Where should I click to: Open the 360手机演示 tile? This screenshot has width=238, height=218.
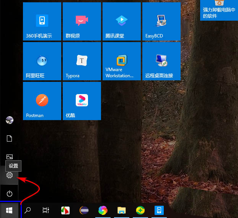pos(42,21)
